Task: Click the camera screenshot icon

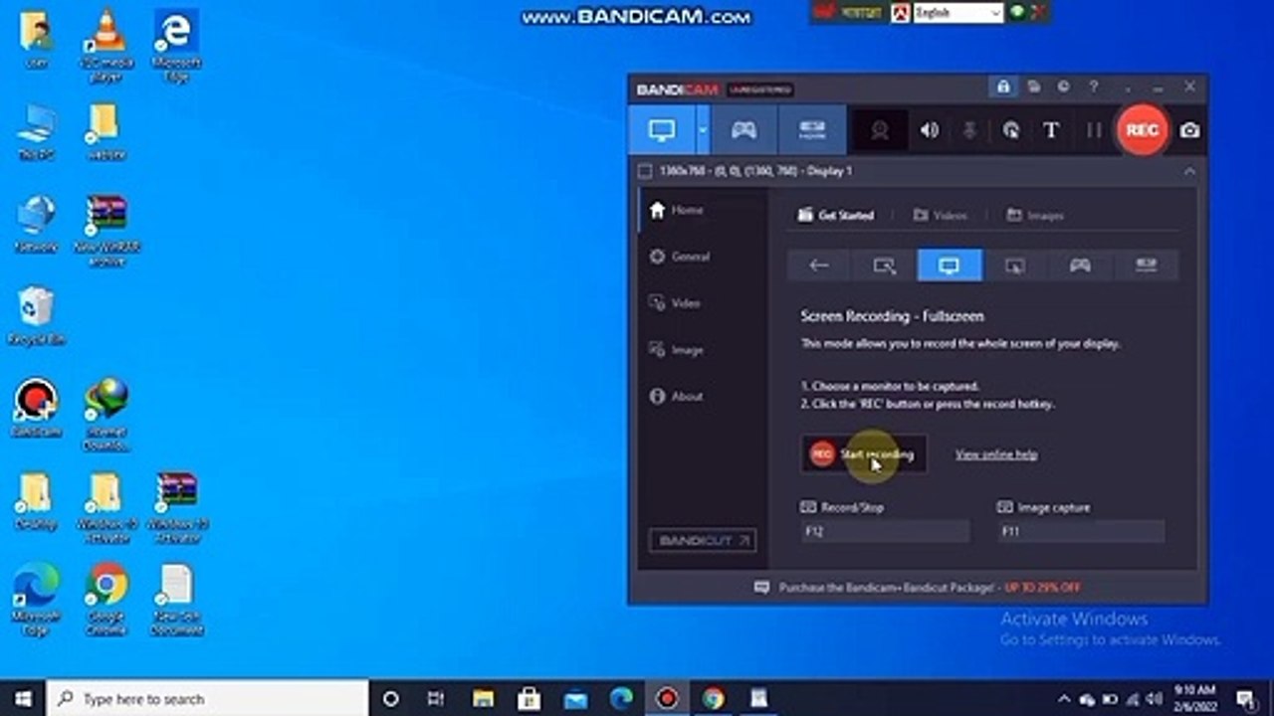Action: (x=1189, y=130)
